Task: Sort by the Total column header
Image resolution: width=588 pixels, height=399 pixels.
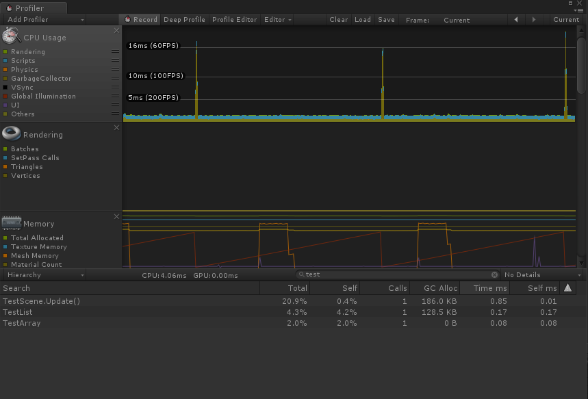Action: click(x=285, y=288)
